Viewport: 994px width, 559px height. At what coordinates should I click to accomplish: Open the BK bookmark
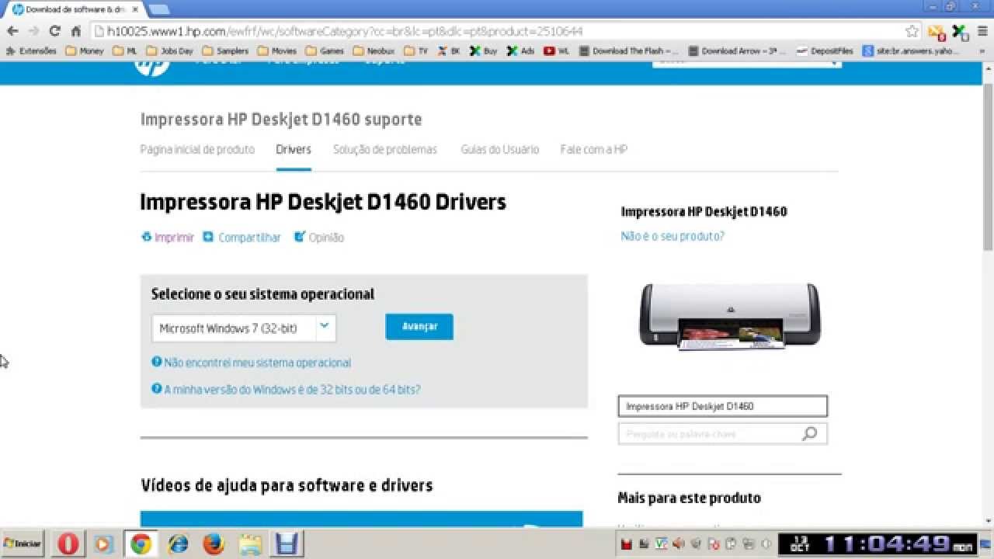pos(449,50)
